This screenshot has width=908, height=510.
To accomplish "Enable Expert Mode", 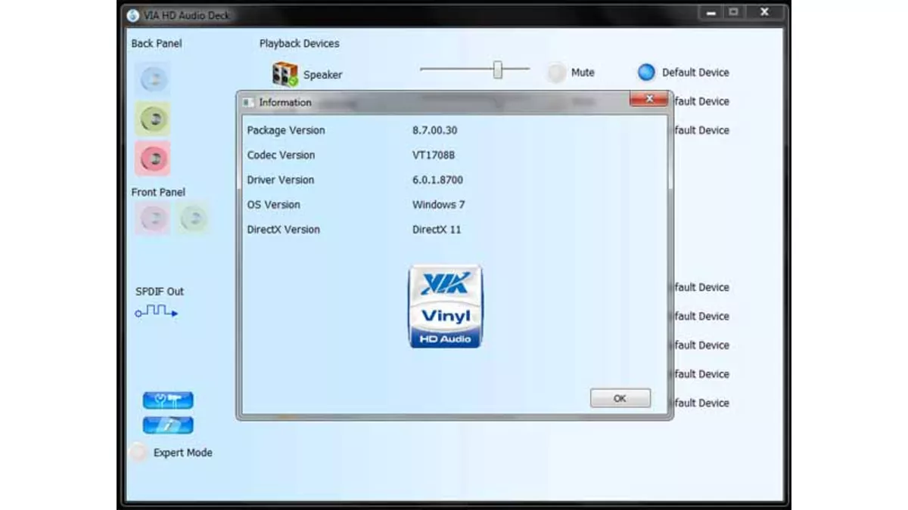I will coord(138,452).
